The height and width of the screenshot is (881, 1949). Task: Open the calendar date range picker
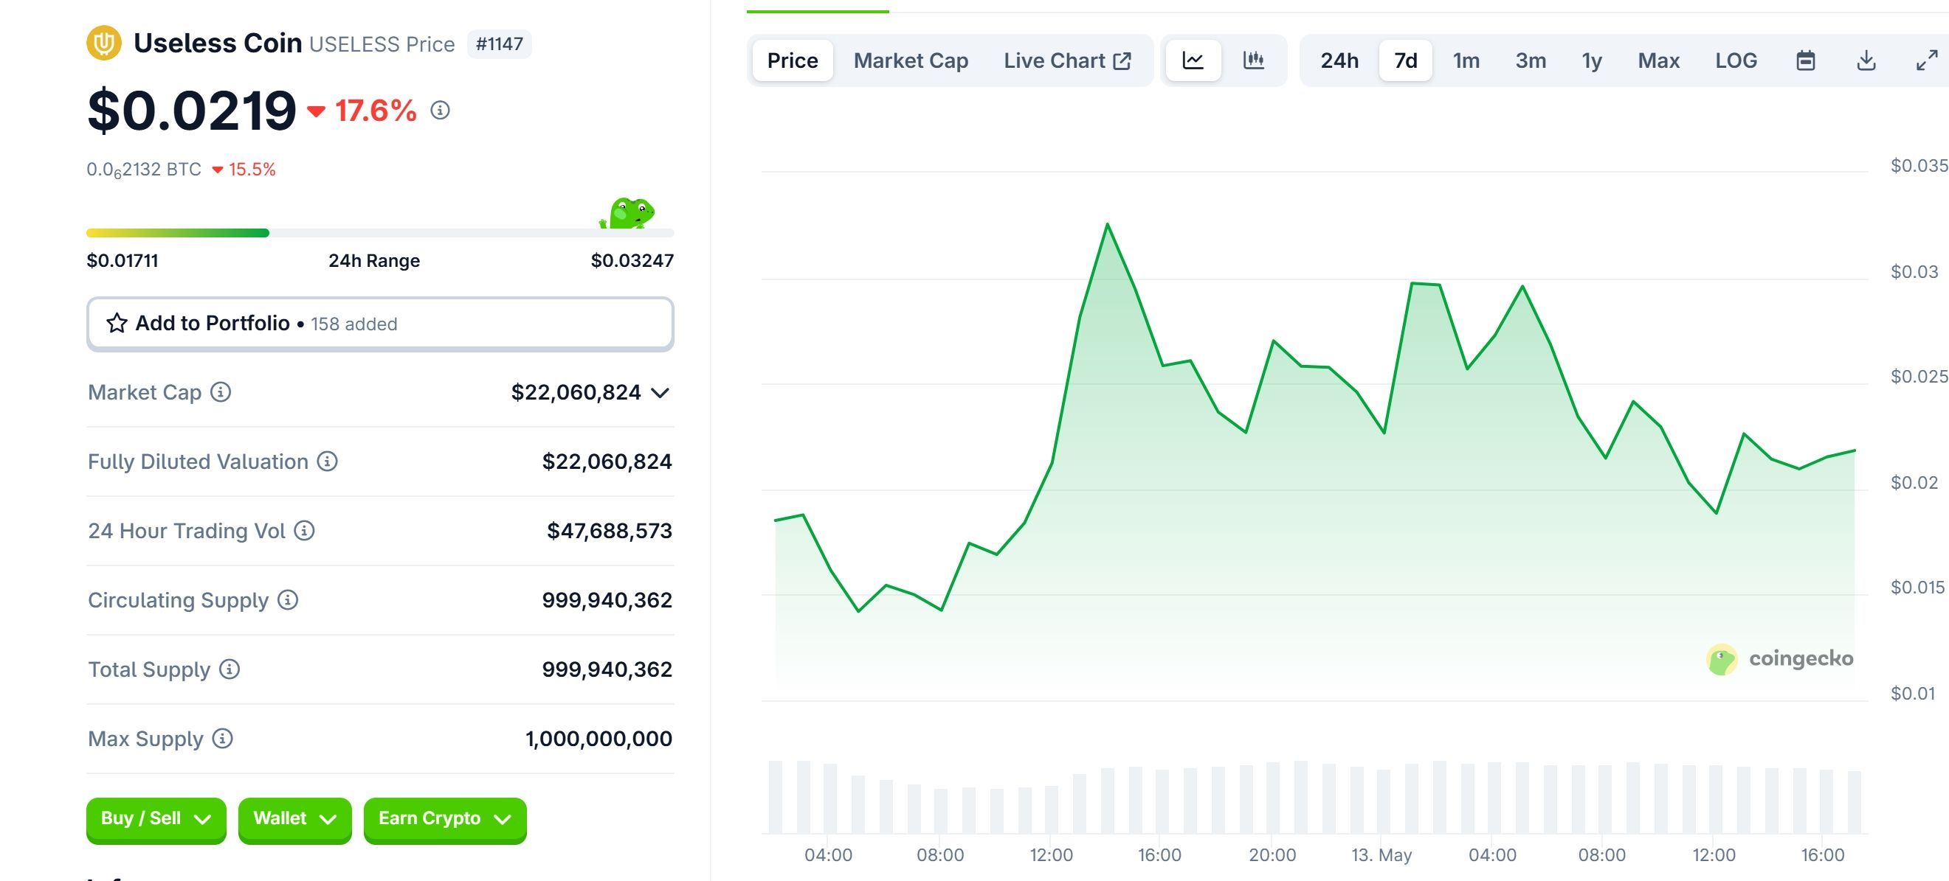point(1806,60)
